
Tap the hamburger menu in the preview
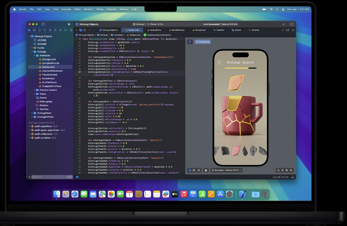pyautogui.click(x=219, y=62)
